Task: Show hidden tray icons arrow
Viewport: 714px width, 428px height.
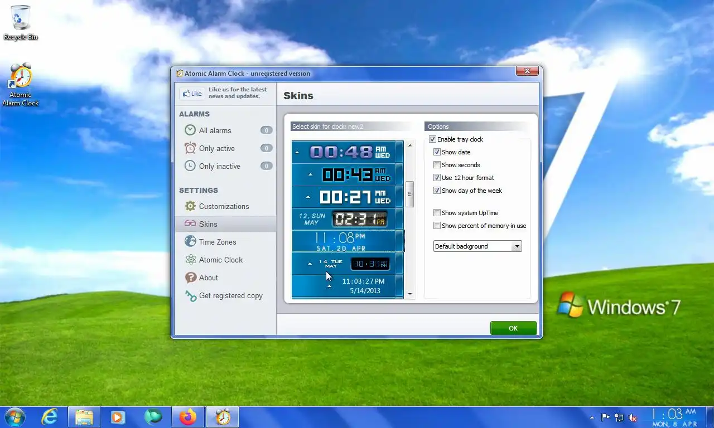Action: pyautogui.click(x=592, y=417)
